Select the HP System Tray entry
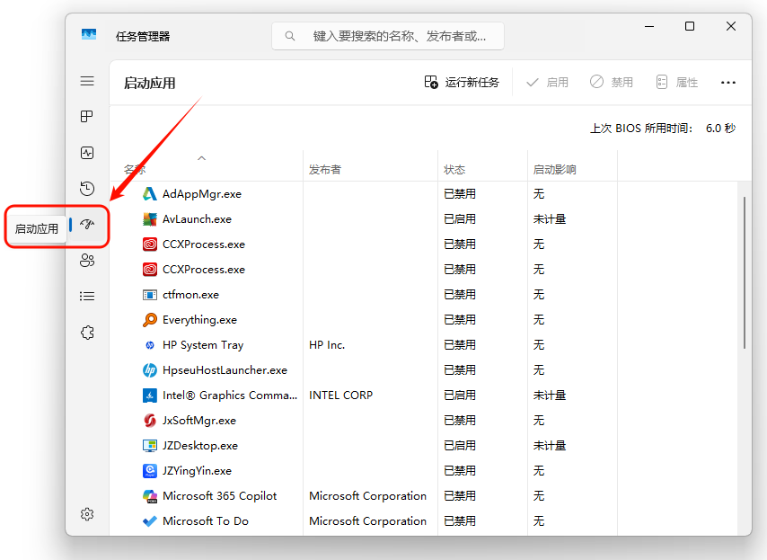 pos(203,345)
